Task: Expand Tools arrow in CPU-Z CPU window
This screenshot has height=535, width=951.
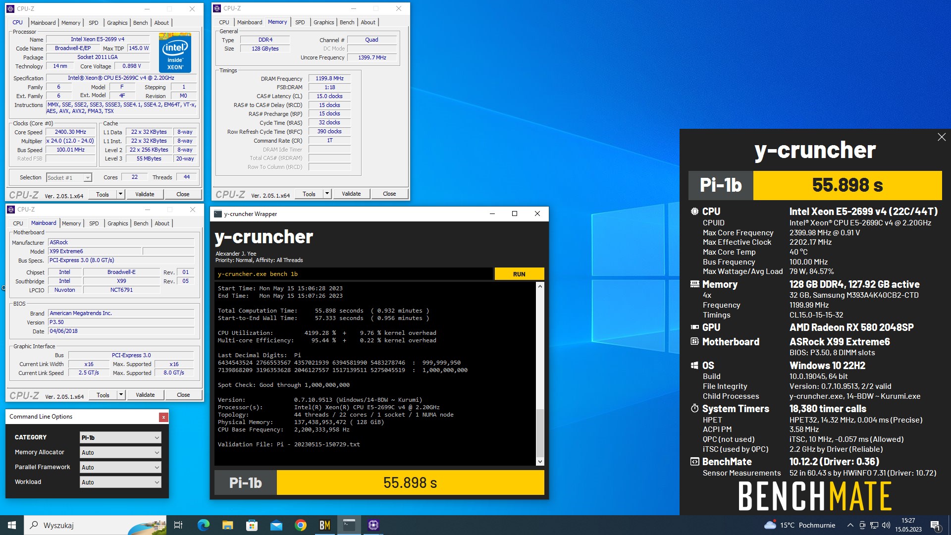Action: click(120, 194)
